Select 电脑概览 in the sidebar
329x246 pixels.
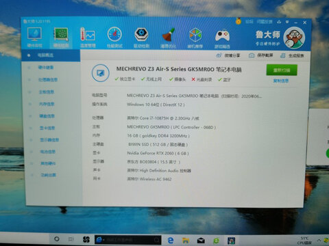point(51,55)
